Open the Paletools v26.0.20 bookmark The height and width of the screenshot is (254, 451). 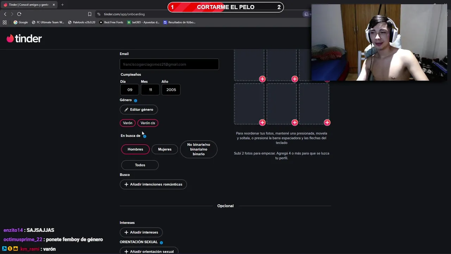[81, 22]
